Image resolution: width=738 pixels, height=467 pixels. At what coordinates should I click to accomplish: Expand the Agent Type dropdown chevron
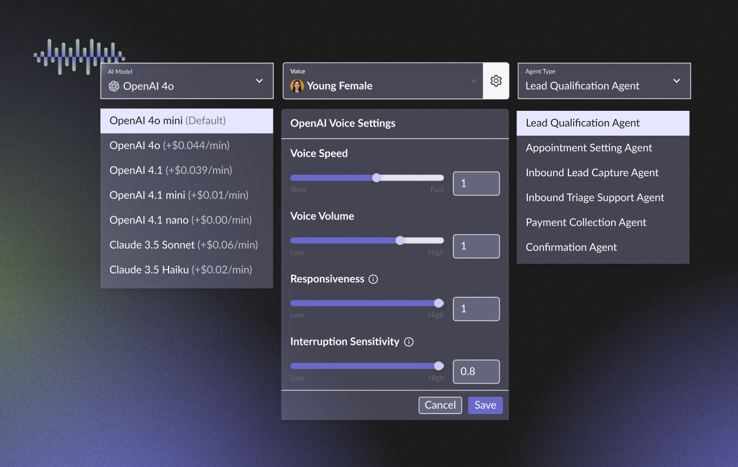(x=676, y=81)
